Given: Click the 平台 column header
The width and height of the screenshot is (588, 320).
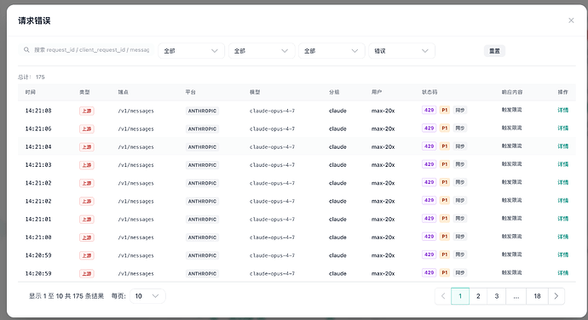Looking at the screenshot, I should coord(191,92).
